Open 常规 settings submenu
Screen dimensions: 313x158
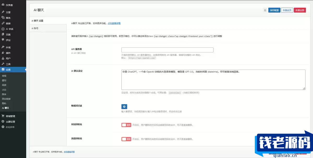pyautogui.click(x=4, y=76)
